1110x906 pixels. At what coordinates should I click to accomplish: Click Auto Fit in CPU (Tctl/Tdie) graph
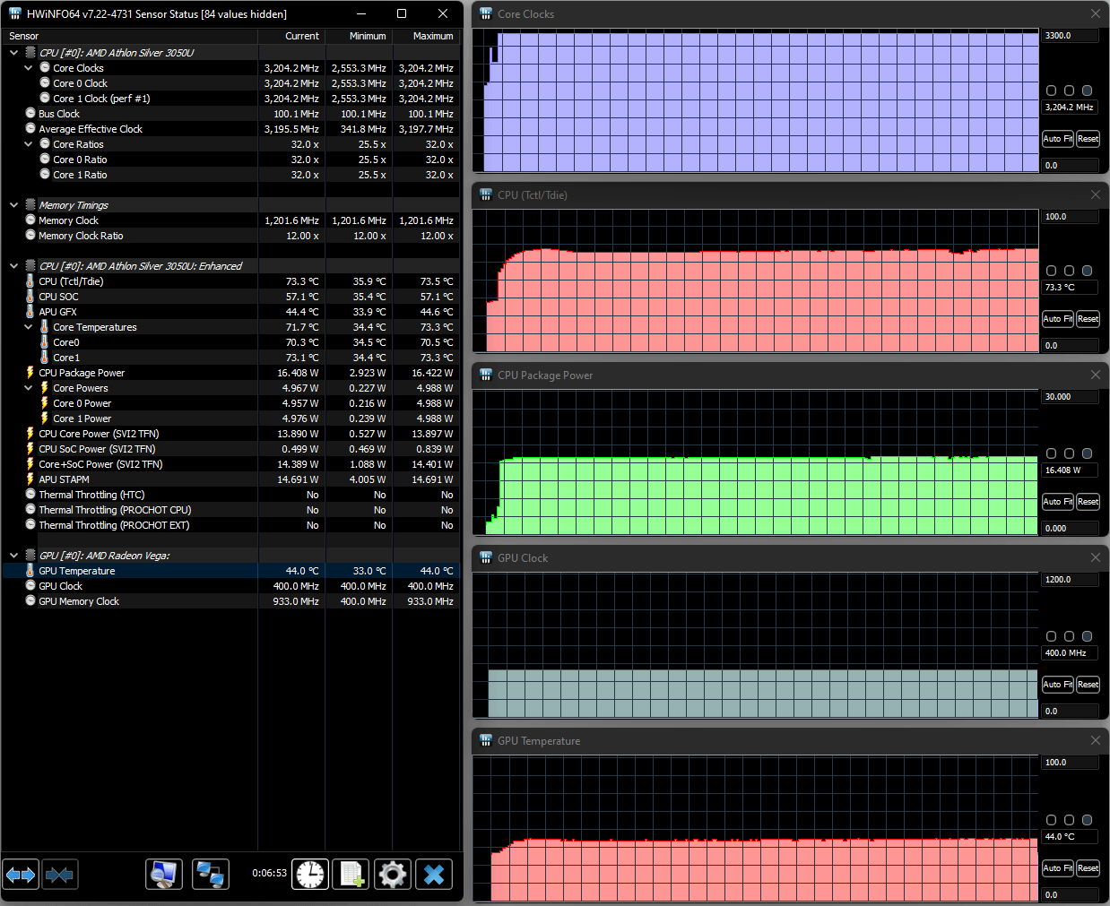point(1058,319)
